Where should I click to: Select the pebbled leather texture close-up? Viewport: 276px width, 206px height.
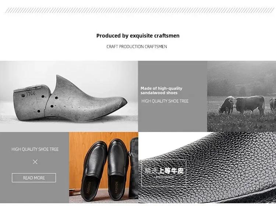click(x=207, y=167)
